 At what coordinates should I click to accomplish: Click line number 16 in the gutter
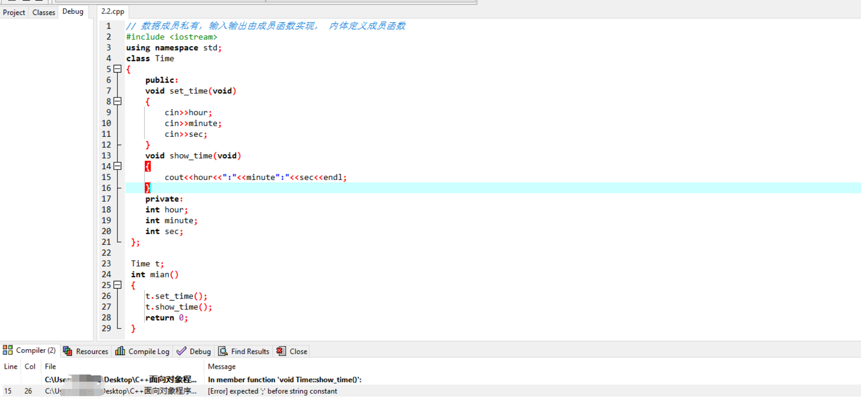(106, 188)
